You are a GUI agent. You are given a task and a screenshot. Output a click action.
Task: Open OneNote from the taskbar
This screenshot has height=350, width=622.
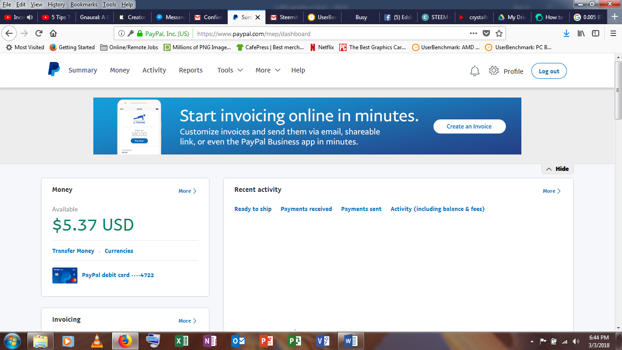click(x=210, y=341)
